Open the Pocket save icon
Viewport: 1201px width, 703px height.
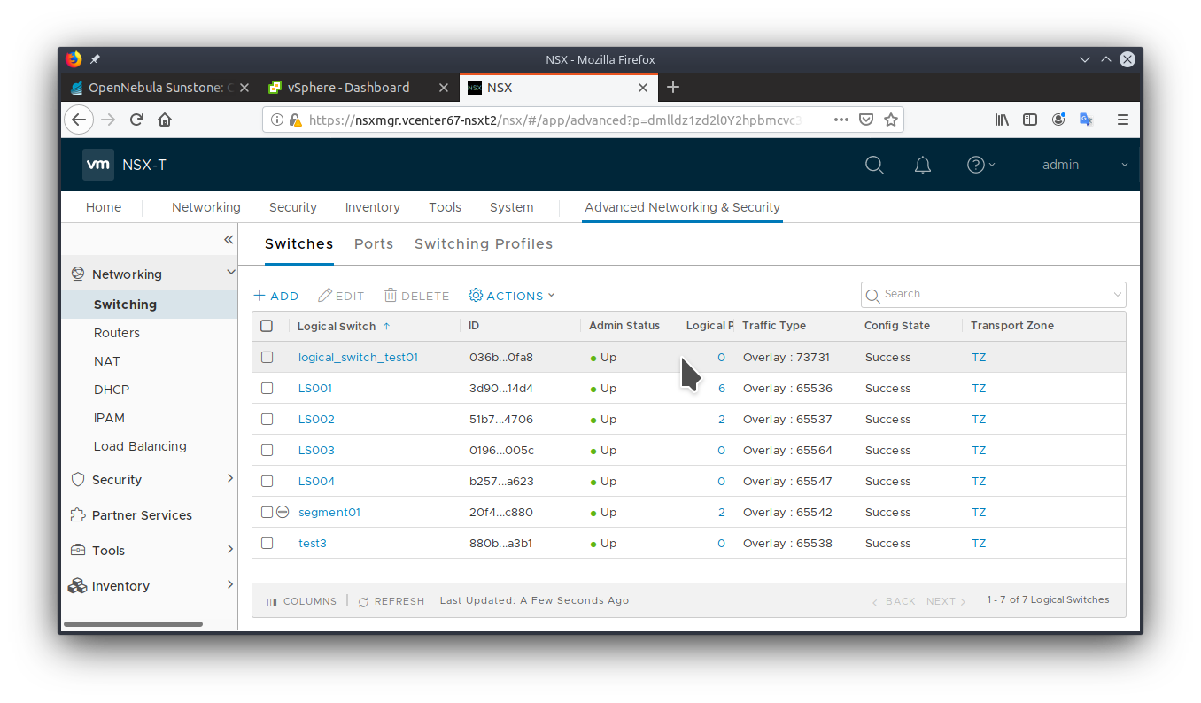click(867, 120)
